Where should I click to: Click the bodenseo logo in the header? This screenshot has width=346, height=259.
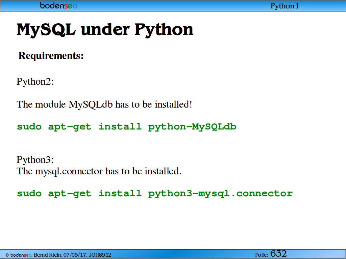point(59,5)
